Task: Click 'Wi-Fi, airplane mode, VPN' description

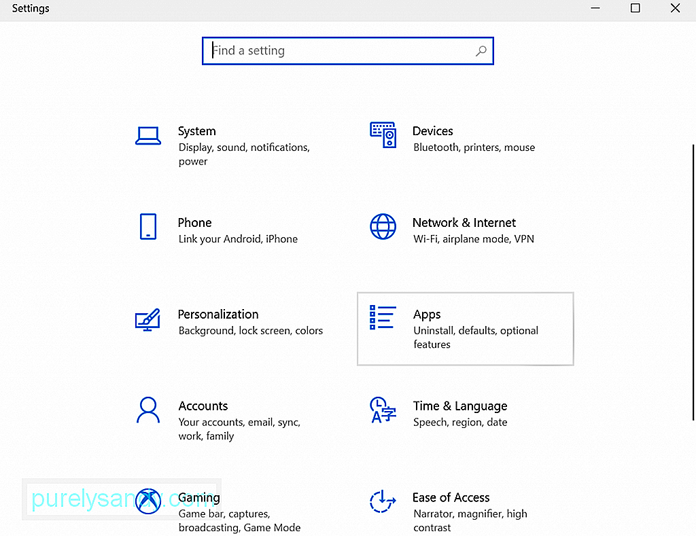Action: click(474, 239)
